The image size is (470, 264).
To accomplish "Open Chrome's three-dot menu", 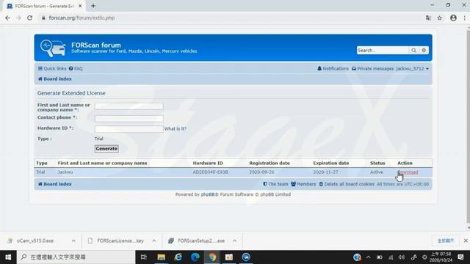I will (x=465, y=18).
